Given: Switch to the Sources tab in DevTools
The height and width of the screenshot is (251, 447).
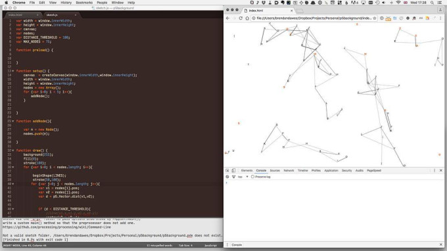Looking at the screenshot, I should (275, 170).
